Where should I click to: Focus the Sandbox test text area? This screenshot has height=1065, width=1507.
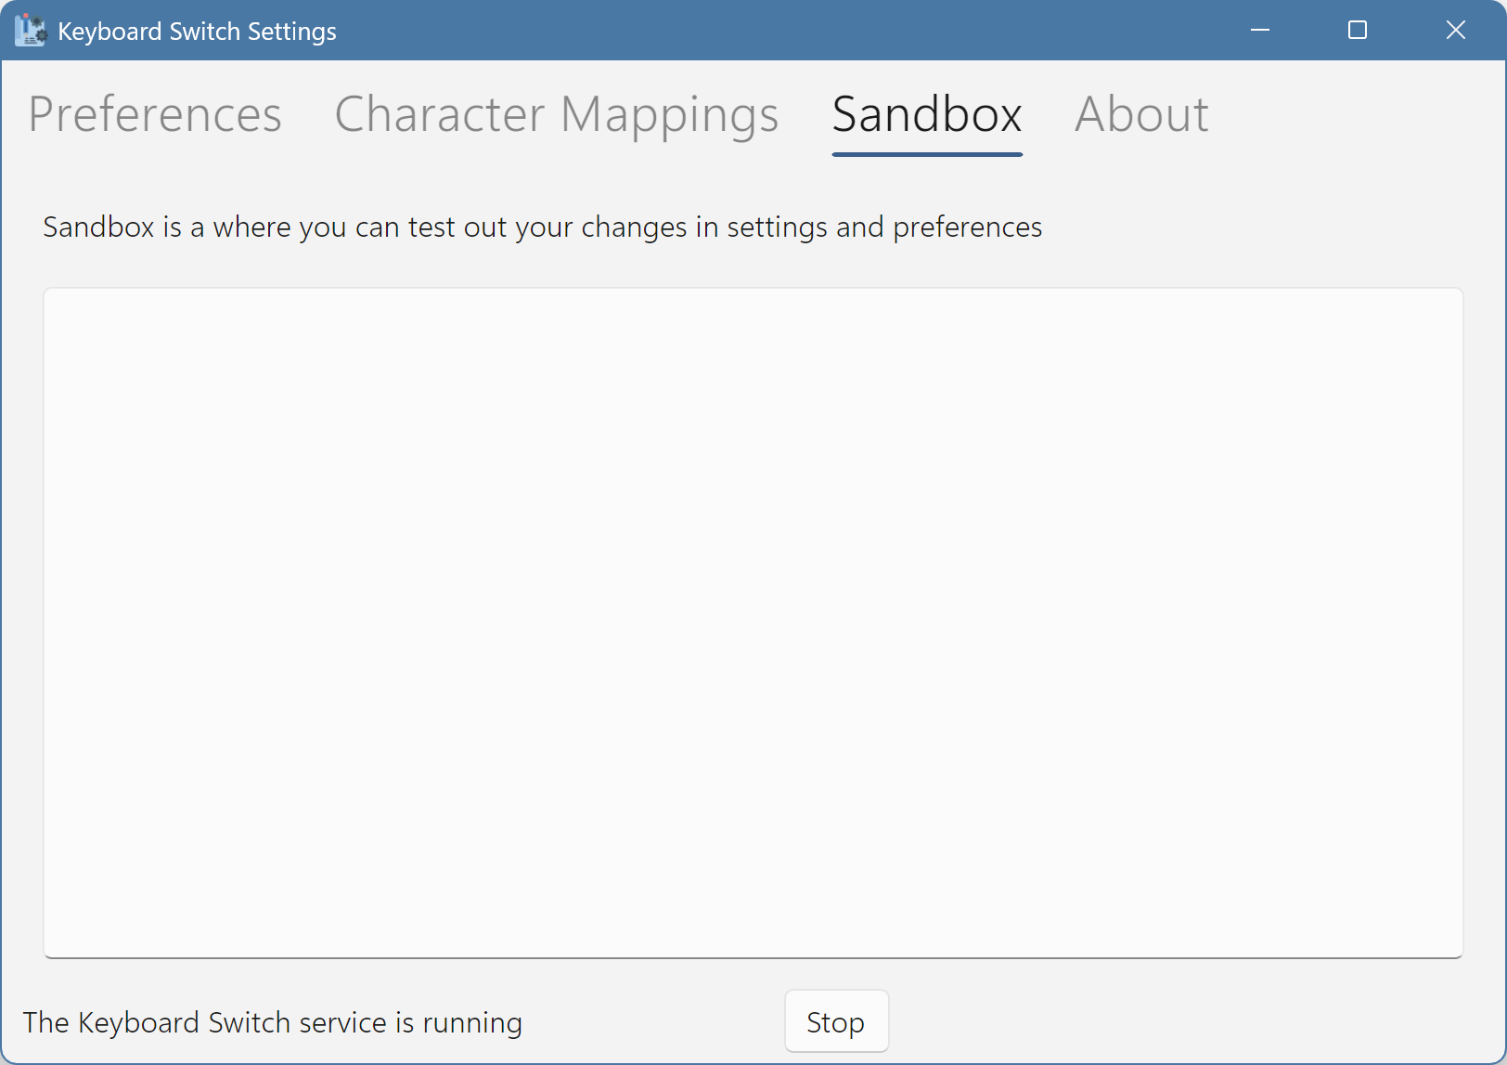coord(753,623)
